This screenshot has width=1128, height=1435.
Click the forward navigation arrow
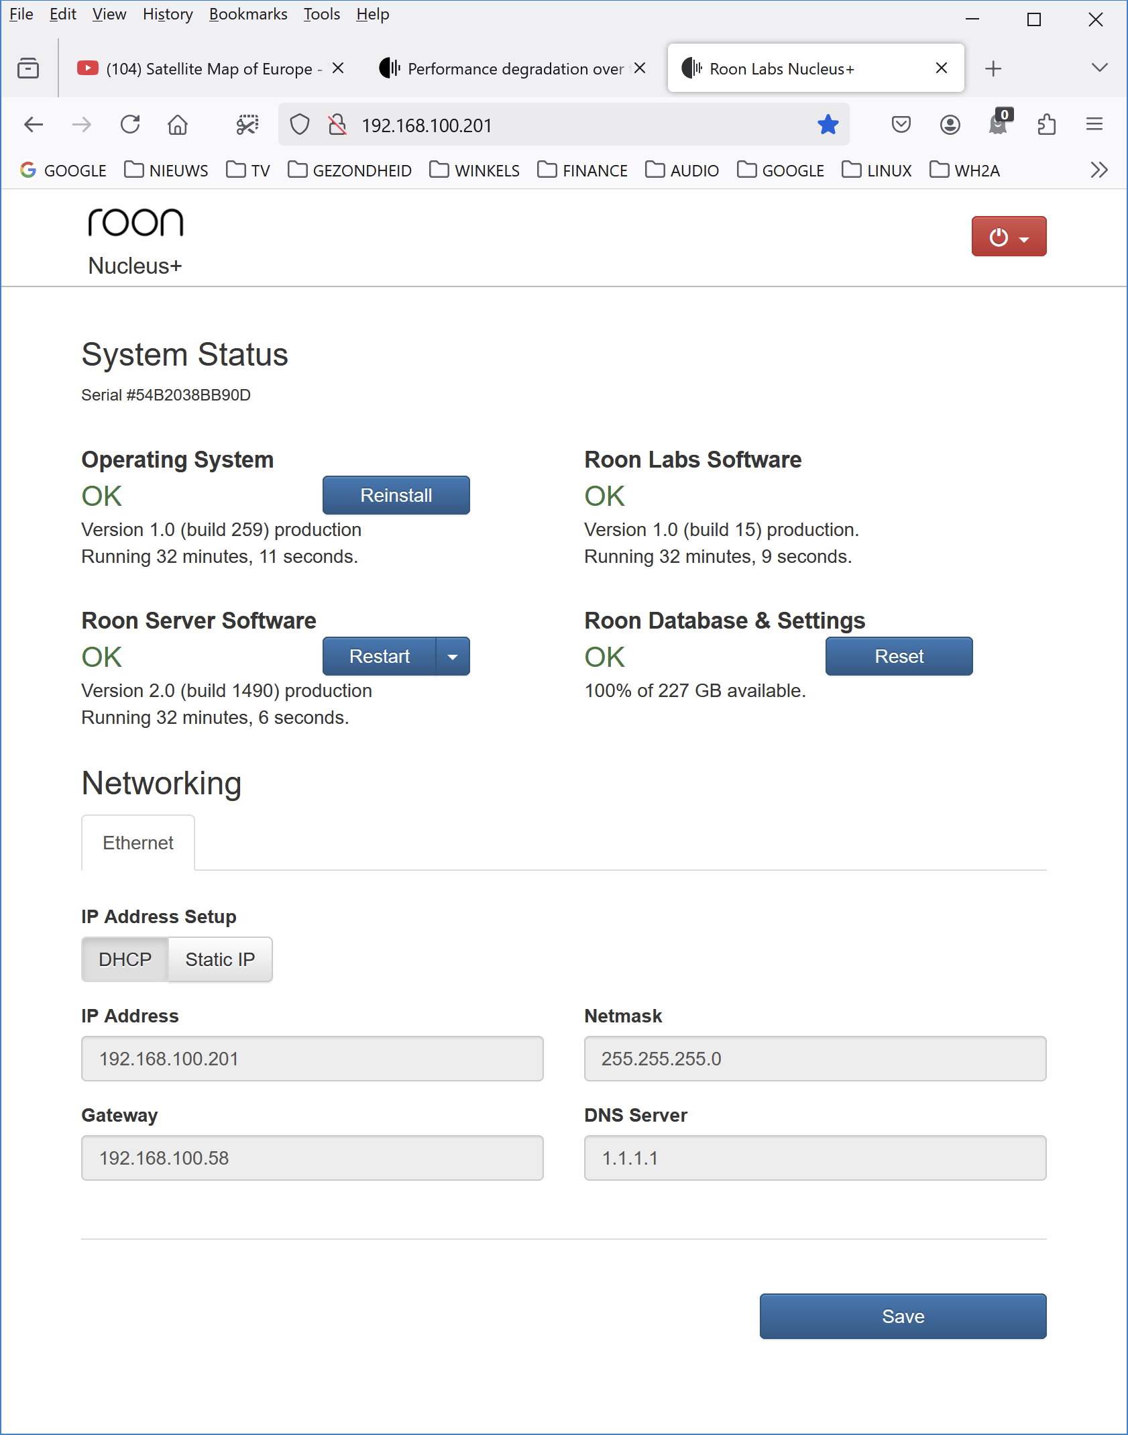click(82, 125)
